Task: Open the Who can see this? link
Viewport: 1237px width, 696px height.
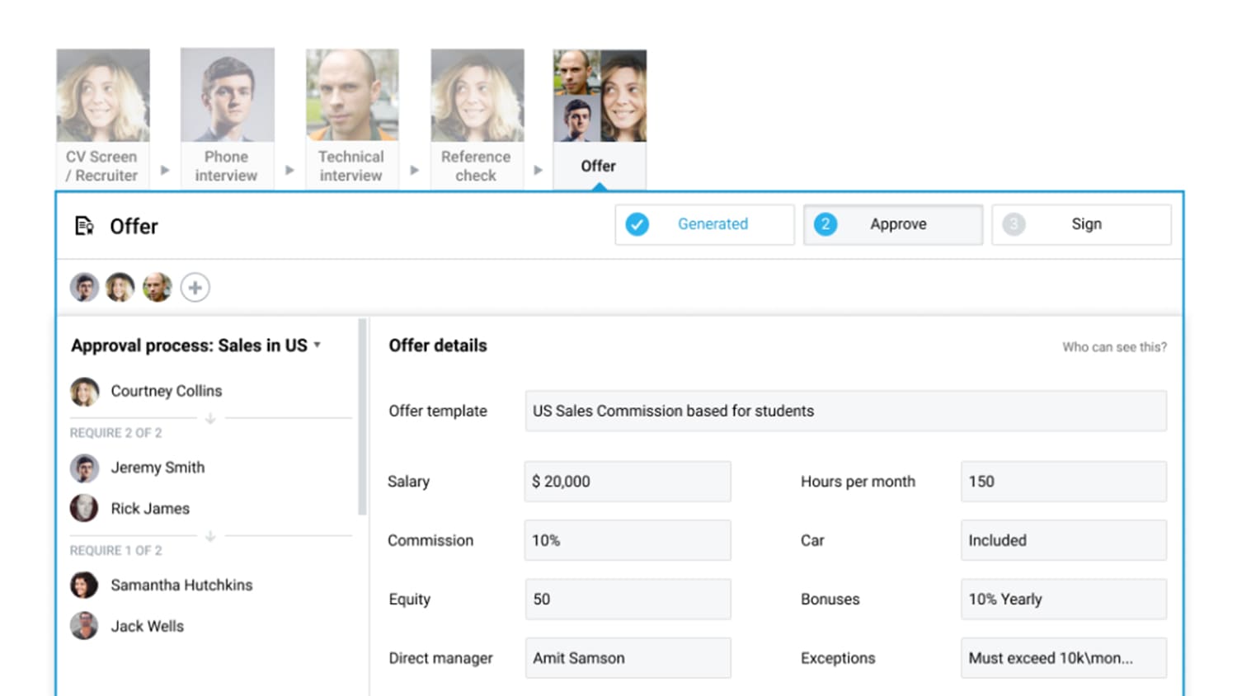Action: pos(1114,347)
